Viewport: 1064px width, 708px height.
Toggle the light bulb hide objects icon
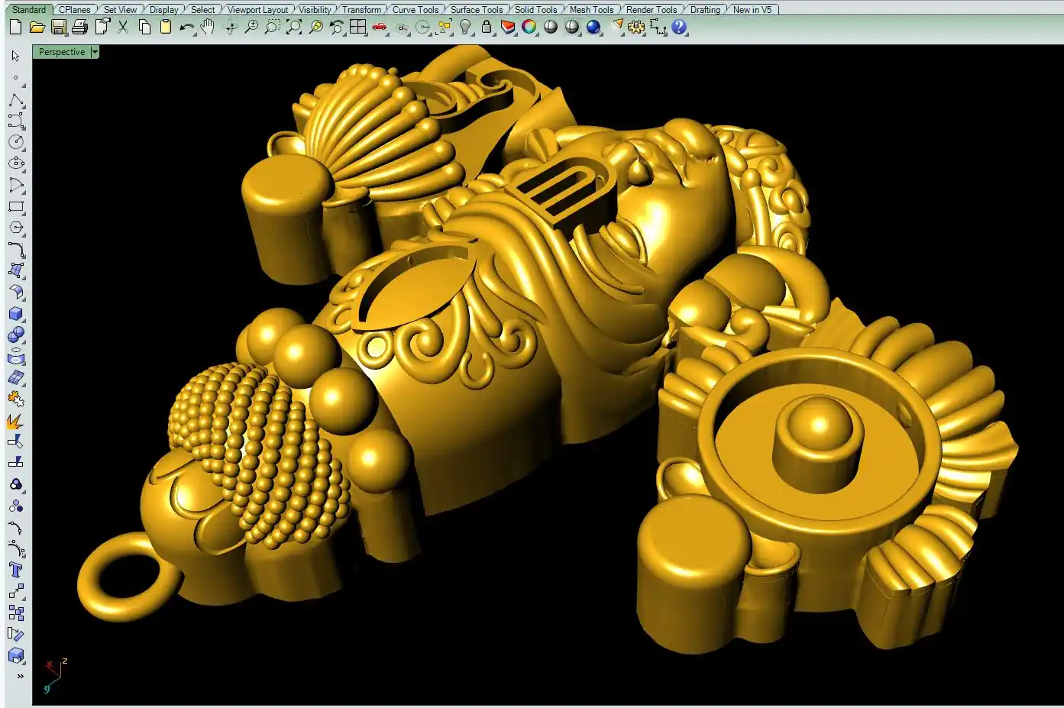[x=465, y=27]
